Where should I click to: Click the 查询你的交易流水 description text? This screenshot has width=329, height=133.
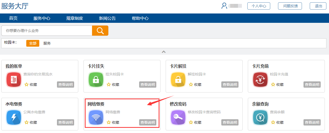tap(38, 74)
